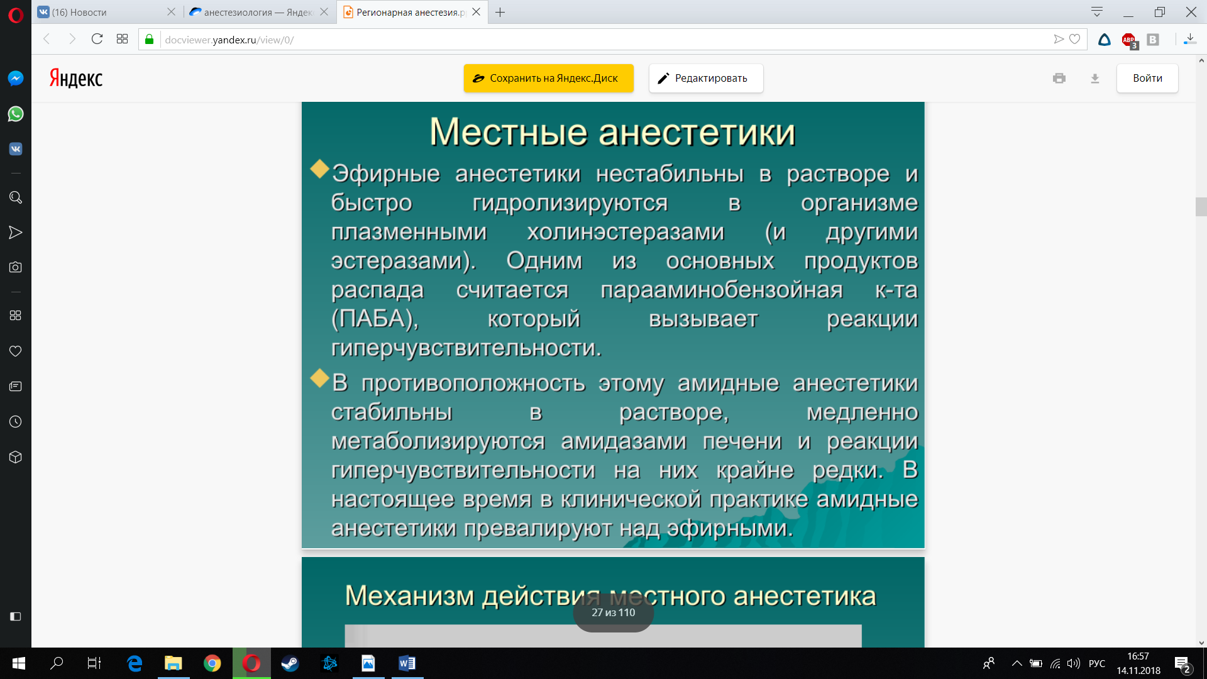The image size is (1207, 679).
Task: Toggle the sidebar panel visibility
Action: tap(16, 617)
